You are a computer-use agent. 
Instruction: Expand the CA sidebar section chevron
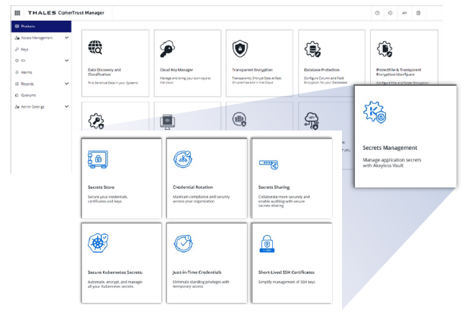tap(66, 61)
